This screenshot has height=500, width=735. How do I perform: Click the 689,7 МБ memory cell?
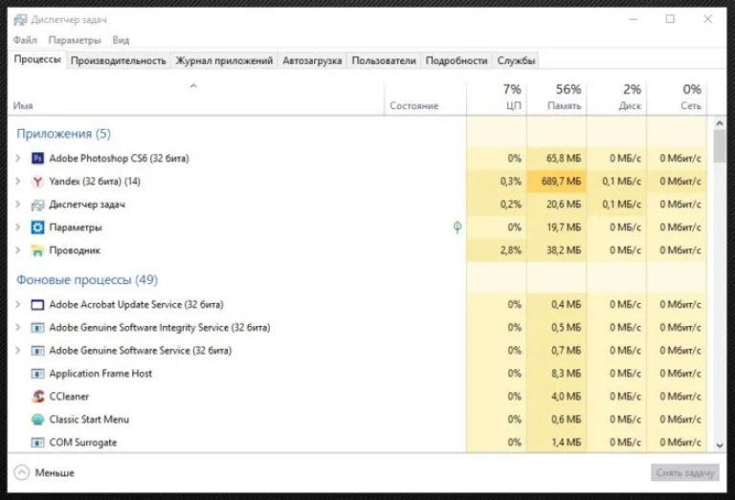[x=556, y=182]
